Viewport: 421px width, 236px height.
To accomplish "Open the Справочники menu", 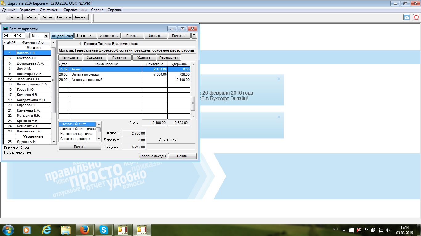I will coord(73,10).
